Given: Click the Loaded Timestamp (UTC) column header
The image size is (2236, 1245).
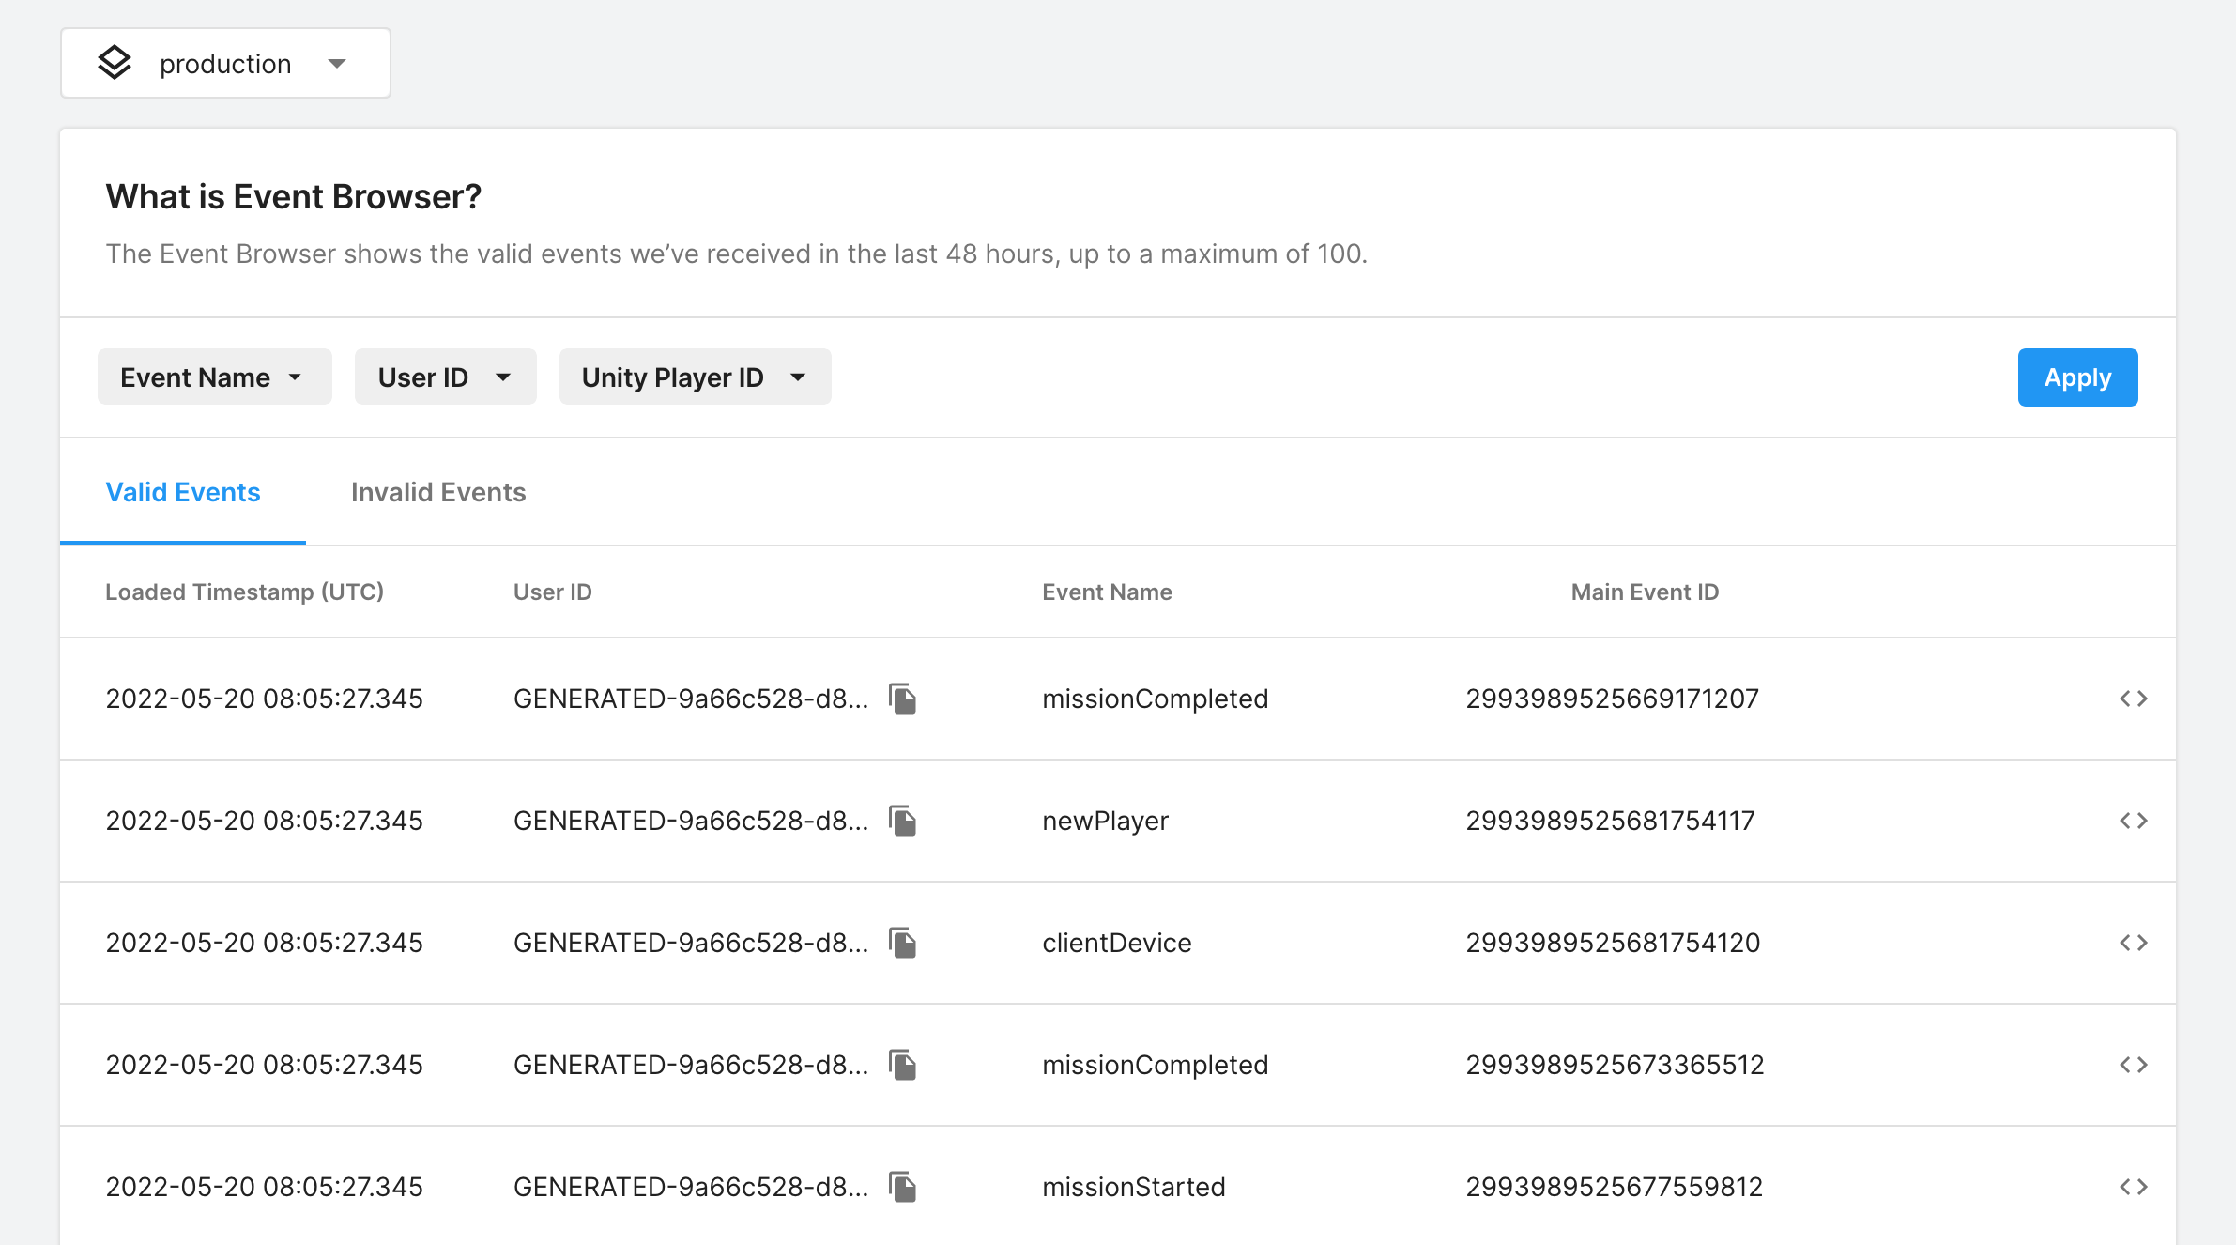Looking at the screenshot, I should 244,592.
